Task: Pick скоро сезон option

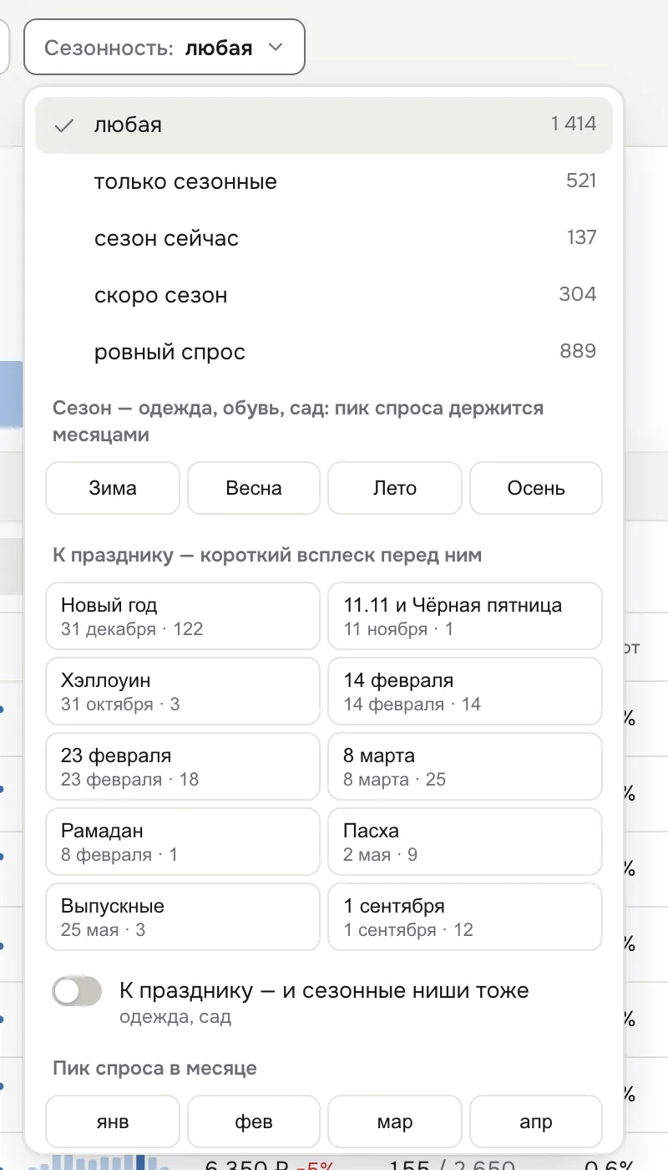Action: pyautogui.click(x=324, y=295)
